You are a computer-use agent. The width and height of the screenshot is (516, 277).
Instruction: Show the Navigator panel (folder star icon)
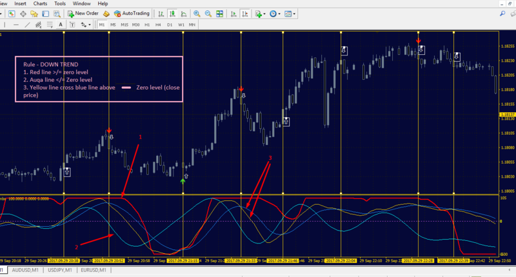pos(34,14)
